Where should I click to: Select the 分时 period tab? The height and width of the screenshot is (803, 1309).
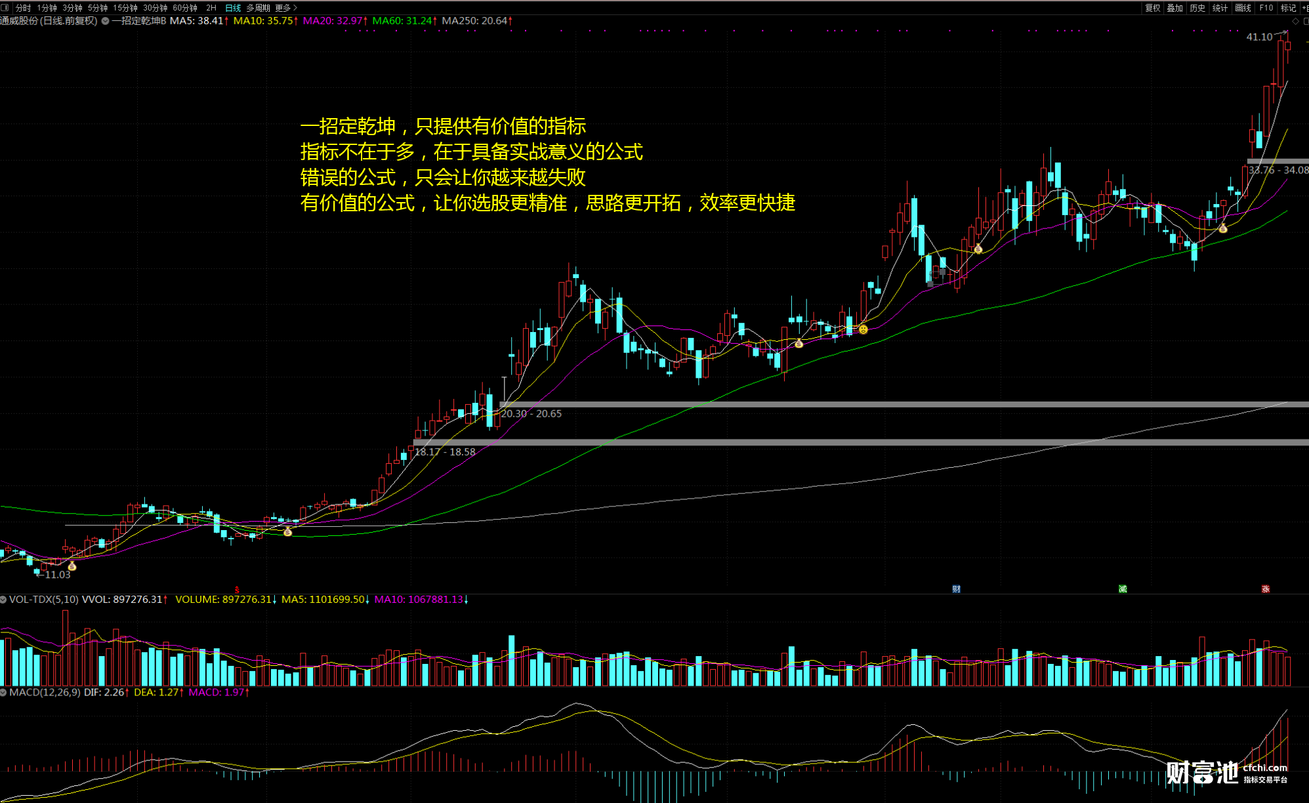(x=23, y=8)
